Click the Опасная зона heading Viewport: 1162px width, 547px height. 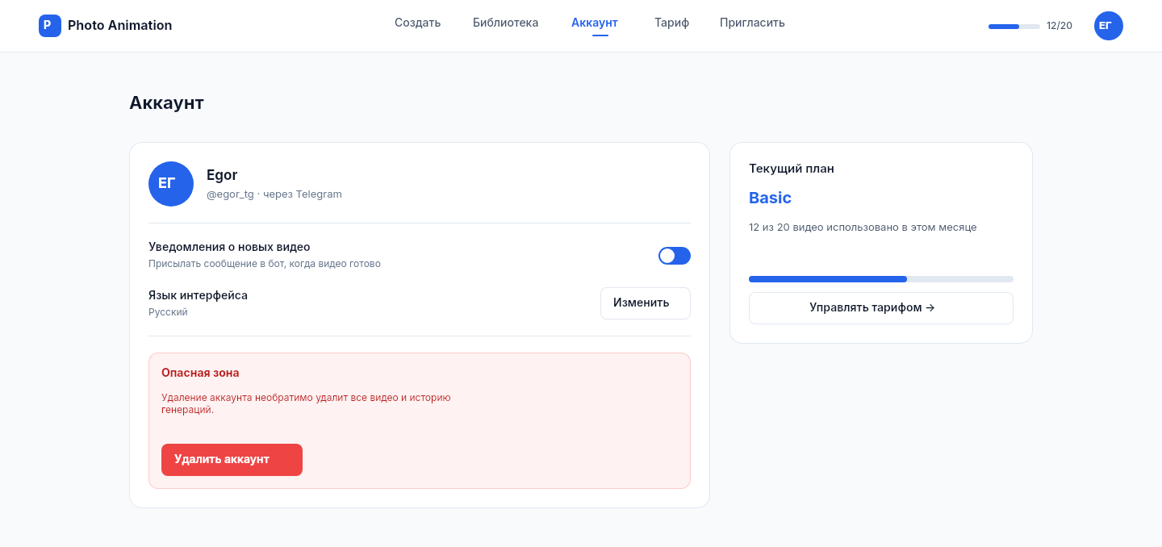(200, 373)
